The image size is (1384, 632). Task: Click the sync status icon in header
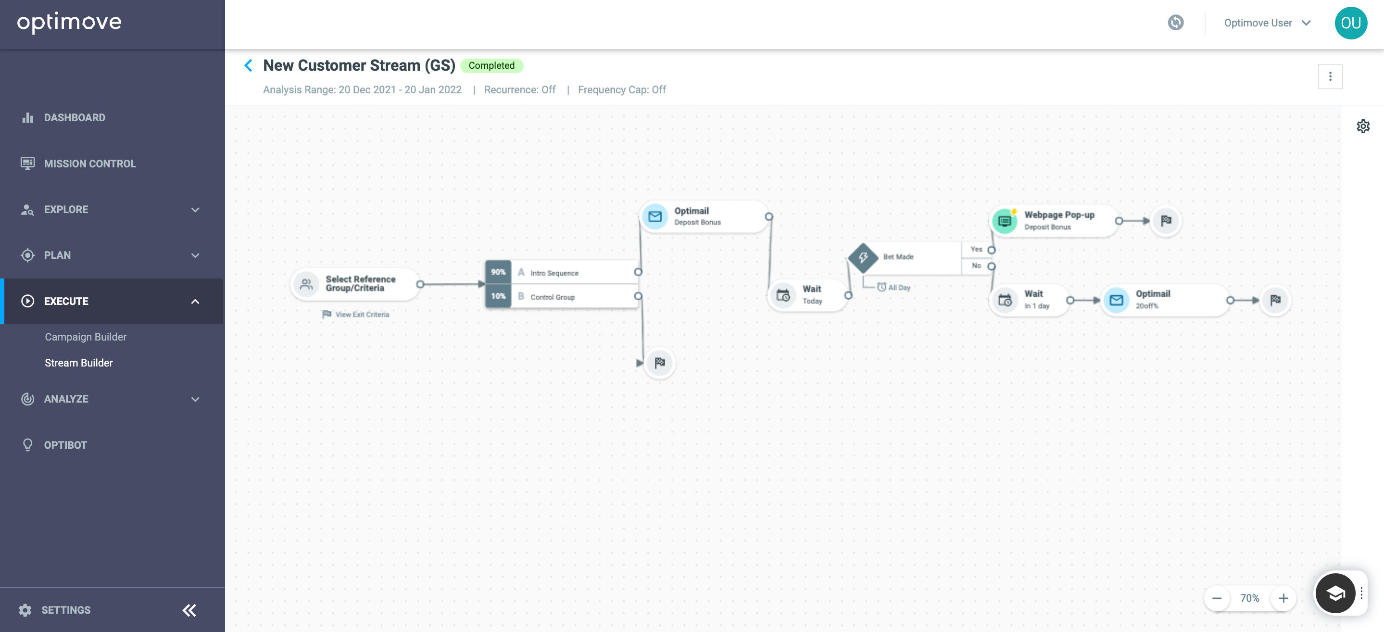point(1176,23)
